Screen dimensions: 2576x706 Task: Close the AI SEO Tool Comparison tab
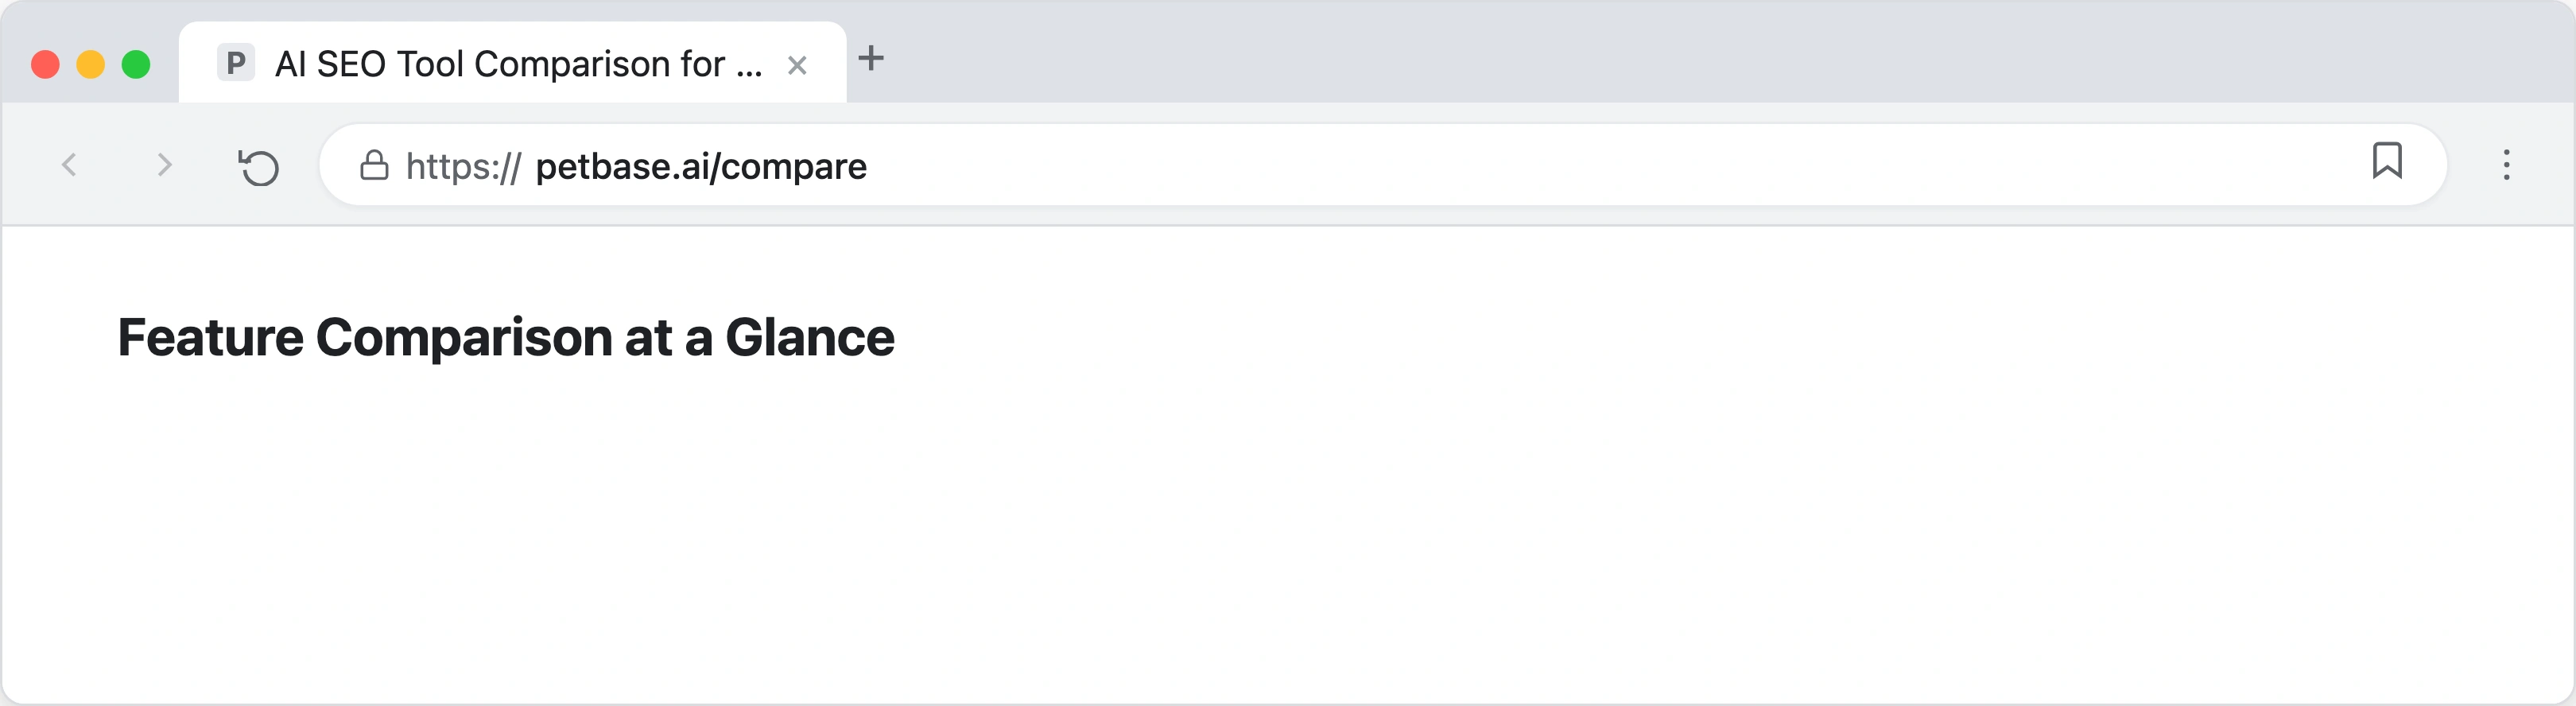point(797,66)
